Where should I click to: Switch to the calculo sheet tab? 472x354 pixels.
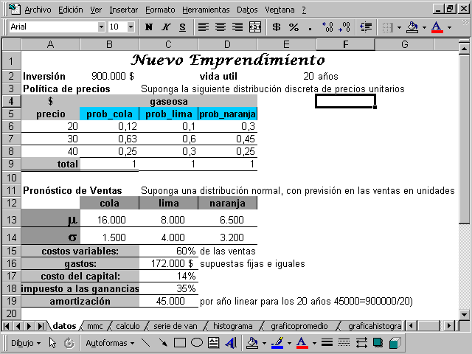[x=128, y=326]
